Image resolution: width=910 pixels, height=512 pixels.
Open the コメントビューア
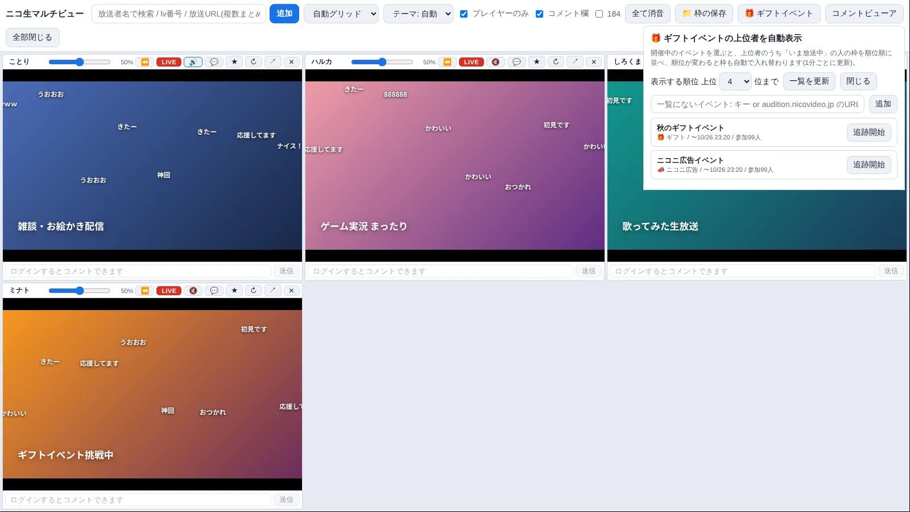pyautogui.click(x=864, y=14)
